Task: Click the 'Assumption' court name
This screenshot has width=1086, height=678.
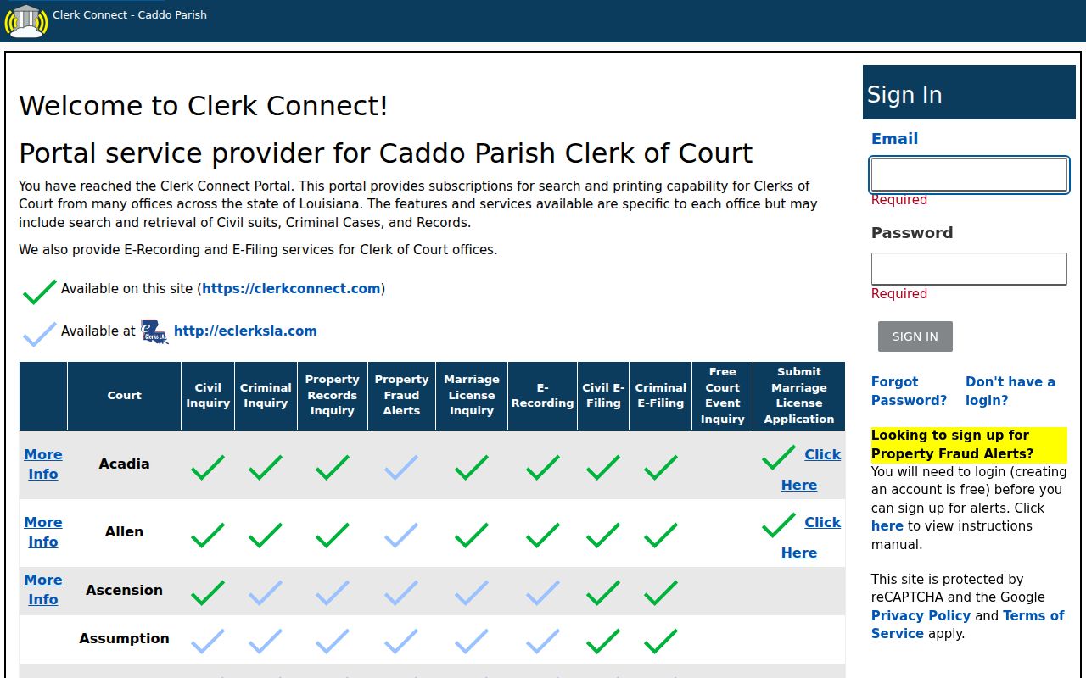Action: pyautogui.click(x=124, y=638)
